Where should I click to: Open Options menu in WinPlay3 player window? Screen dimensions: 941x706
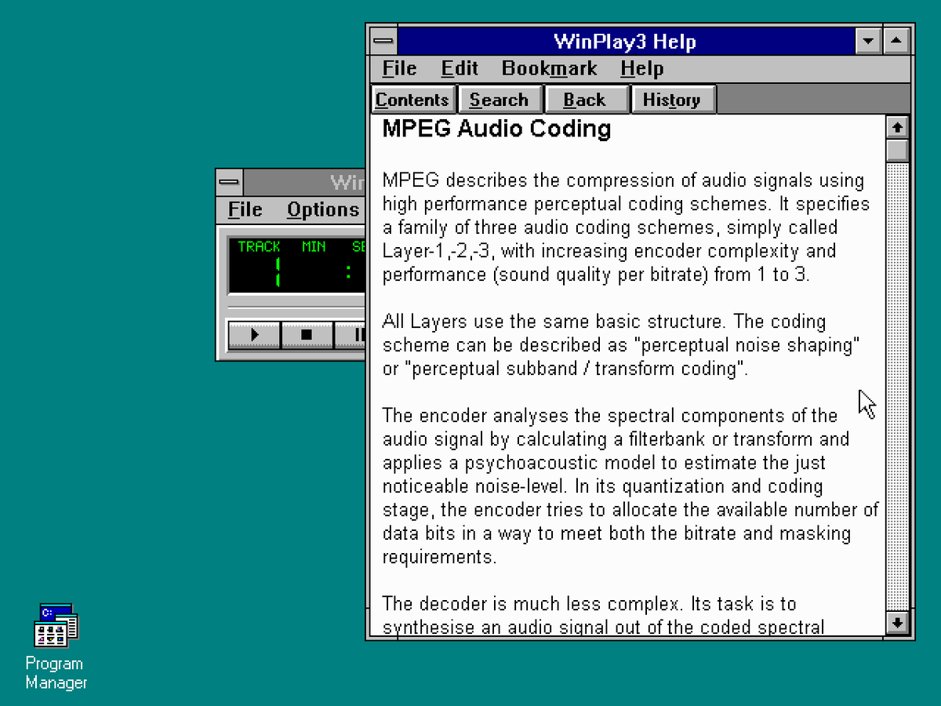[x=322, y=209]
